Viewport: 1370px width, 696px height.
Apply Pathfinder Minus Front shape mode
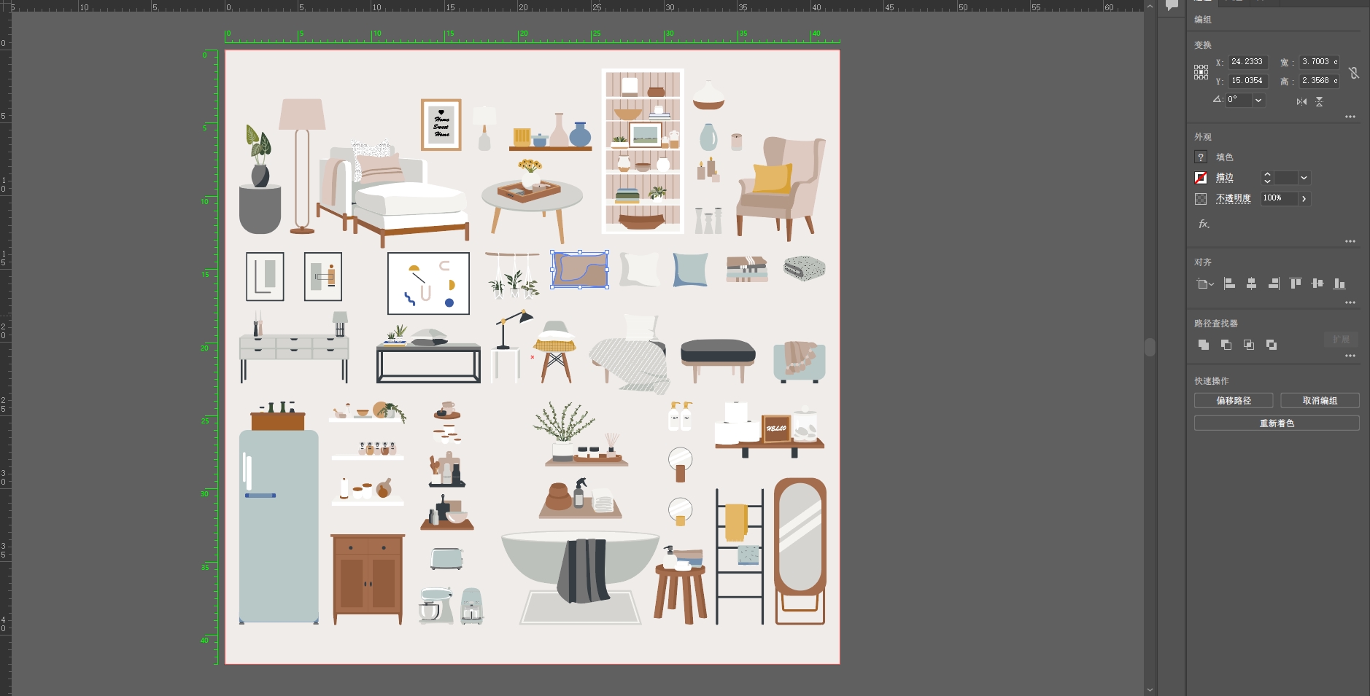(x=1226, y=345)
